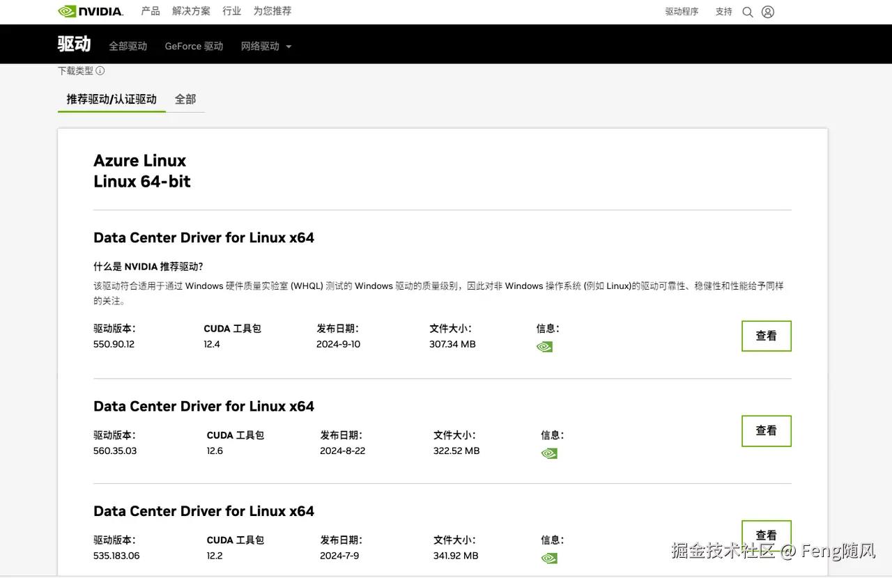Open the 行业 menu
The image size is (892, 578).
232,11
